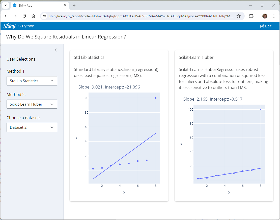This screenshot has height=220, width=280.
Task: Bookmark this page with the star
Action: tap(239, 16)
